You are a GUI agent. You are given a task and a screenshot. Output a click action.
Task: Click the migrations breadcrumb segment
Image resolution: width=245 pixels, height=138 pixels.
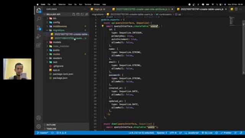(x=98, y=15)
